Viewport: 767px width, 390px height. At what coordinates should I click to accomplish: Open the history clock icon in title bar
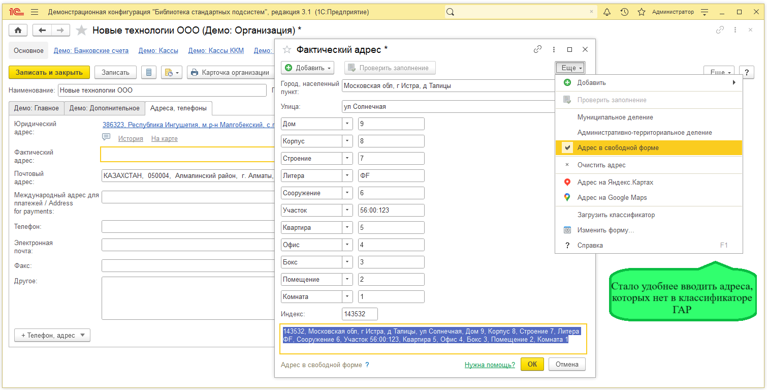(x=624, y=12)
